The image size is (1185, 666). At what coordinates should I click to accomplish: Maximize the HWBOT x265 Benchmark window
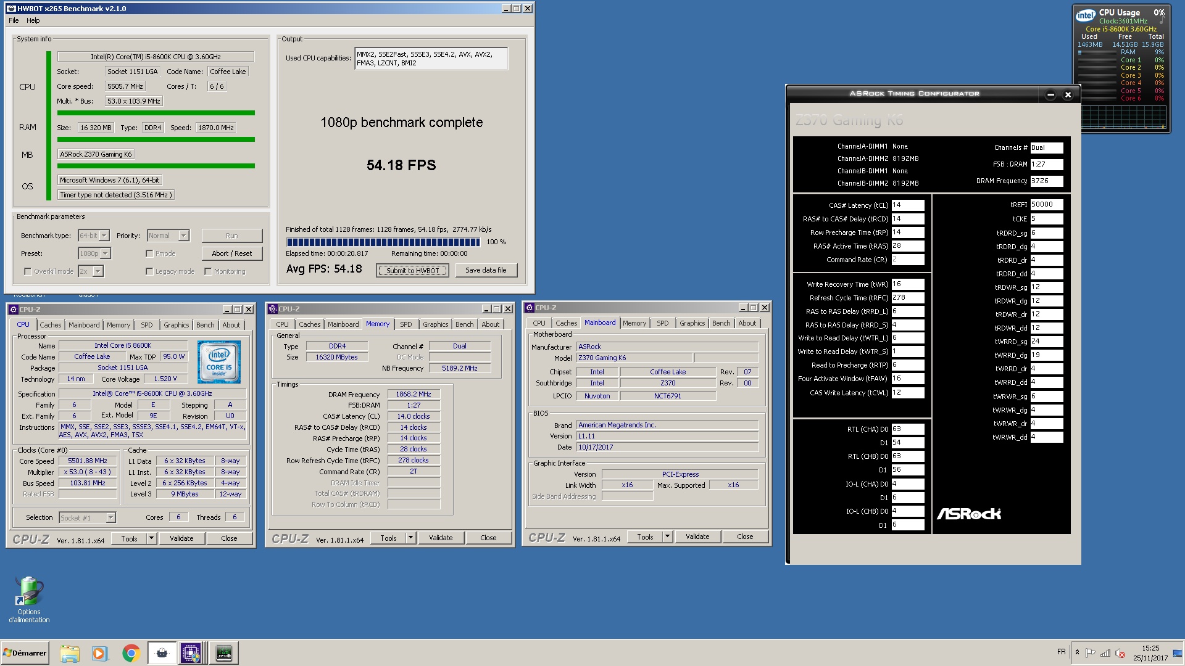pyautogui.click(x=517, y=9)
